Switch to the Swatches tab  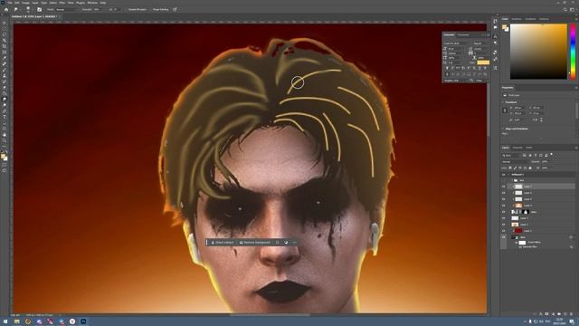[517, 19]
